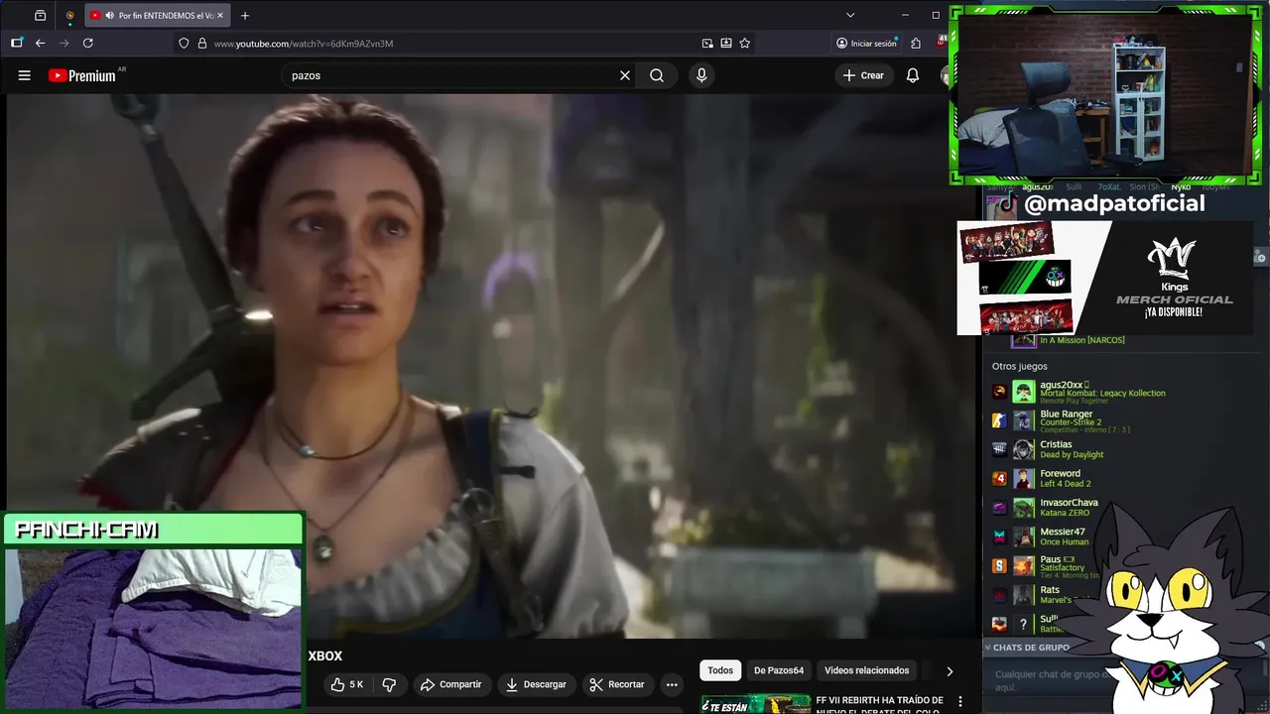
Task: Click the Counter-Strike 2 game icon
Action: click(999, 420)
